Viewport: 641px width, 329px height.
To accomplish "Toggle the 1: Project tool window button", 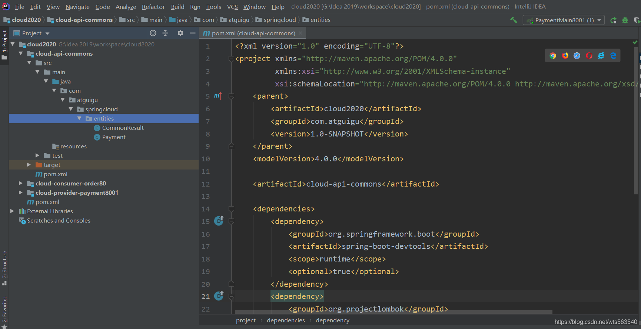I will click(4, 45).
